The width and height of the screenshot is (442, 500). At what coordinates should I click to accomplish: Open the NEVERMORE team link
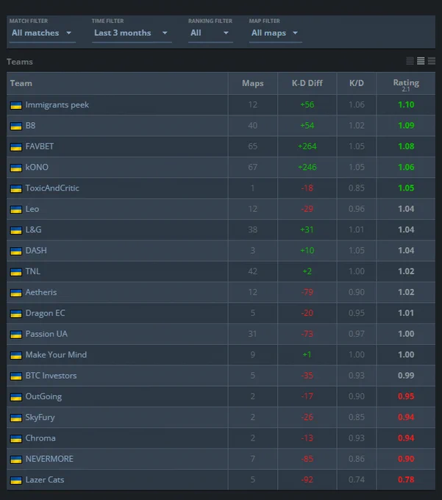click(x=49, y=459)
